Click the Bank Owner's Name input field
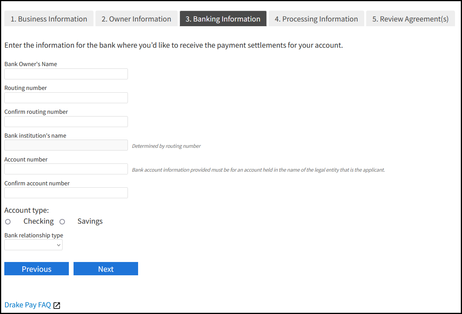The width and height of the screenshot is (462, 314). [66, 74]
